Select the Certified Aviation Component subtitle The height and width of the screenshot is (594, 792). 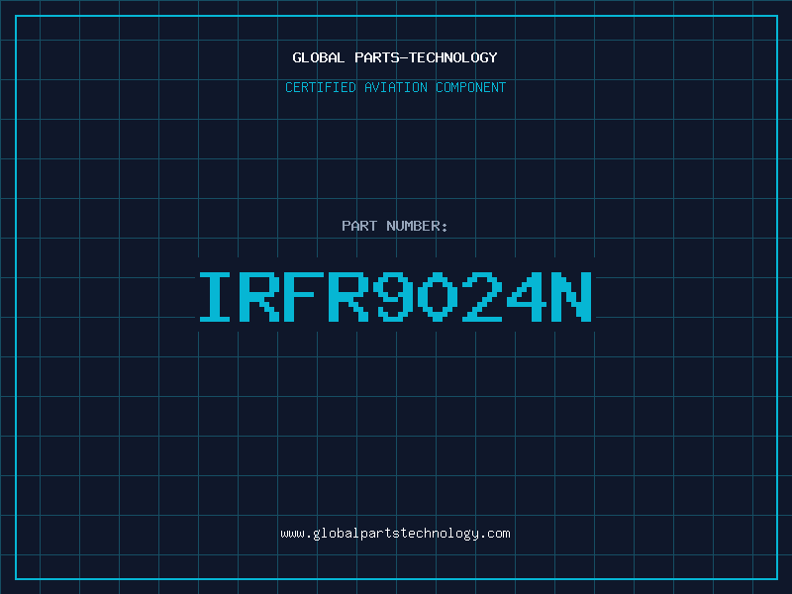(x=396, y=87)
